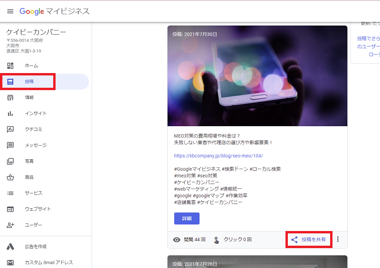380x268 pixels.
Task: Click the #Googleマイビジネス hashtag line
Action: 228,169
